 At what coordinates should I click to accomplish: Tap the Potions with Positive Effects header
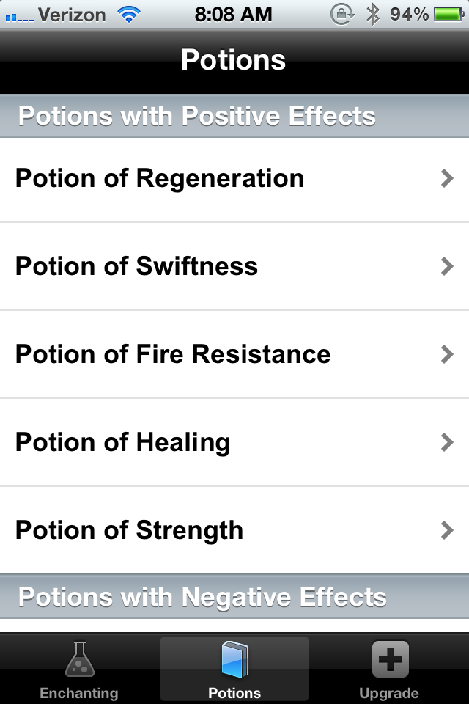pos(197,116)
